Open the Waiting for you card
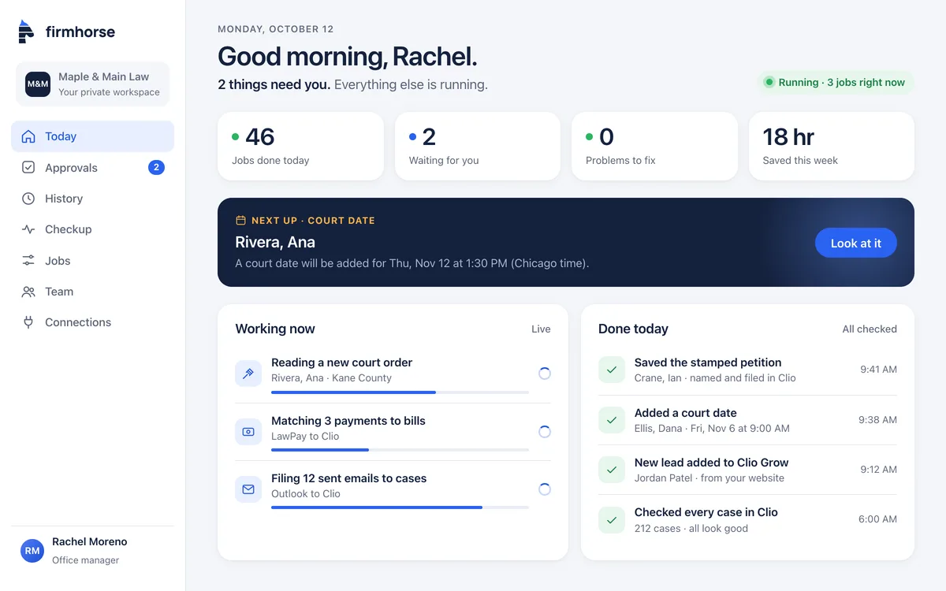 tap(478, 146)
